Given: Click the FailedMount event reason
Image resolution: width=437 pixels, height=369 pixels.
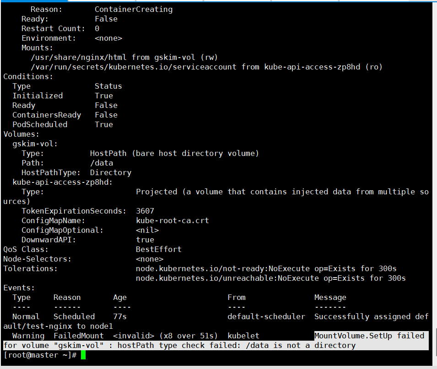Looking at the screenshot, I should [x=79, y=336].
